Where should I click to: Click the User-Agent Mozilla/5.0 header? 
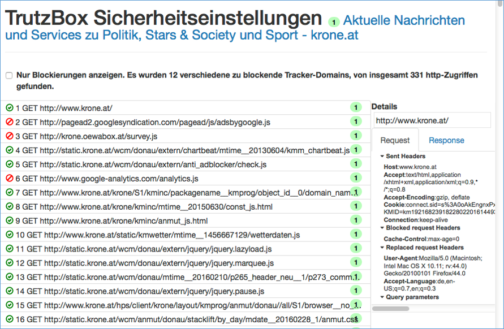433,266
